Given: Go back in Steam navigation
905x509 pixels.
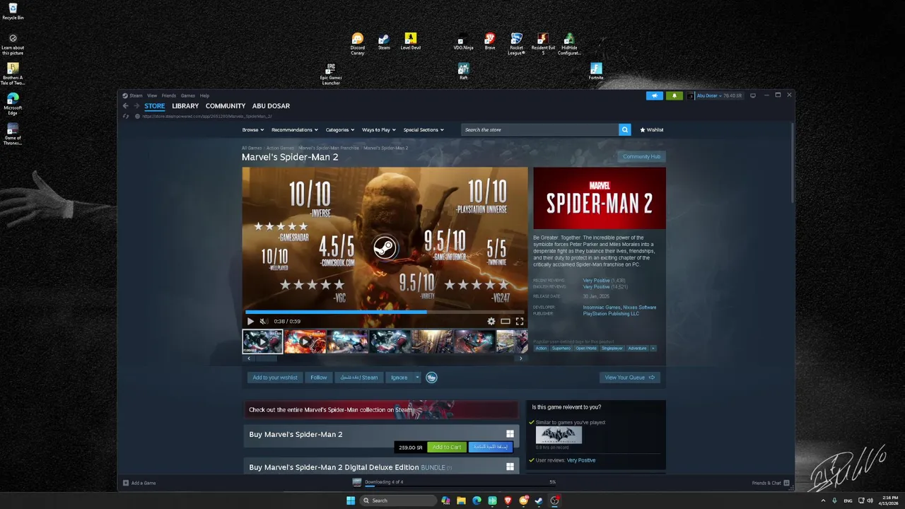Looking at the screenshot, I should coord(126,106).
